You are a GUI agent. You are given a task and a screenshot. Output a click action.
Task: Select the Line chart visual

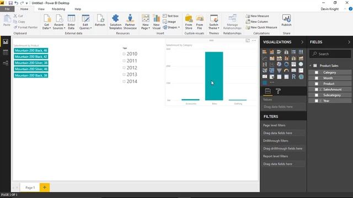[x=265, y=58]
